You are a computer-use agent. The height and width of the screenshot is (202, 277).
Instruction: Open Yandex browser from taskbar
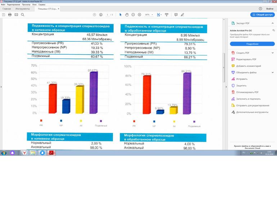click(24, 153)
